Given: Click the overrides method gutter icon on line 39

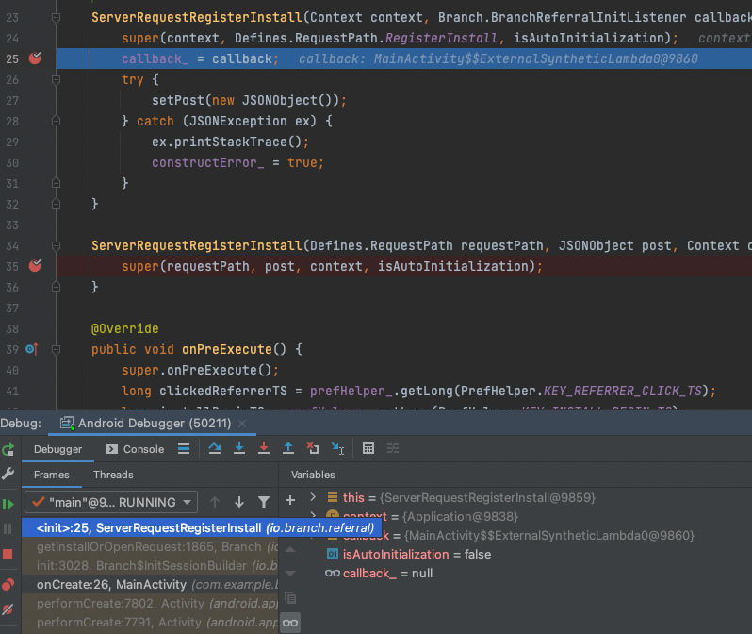Looking at the screenshot, I should click(x=32, y=349).
